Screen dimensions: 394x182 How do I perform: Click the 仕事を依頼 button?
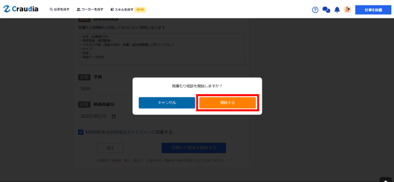click(x=373, y=10)
